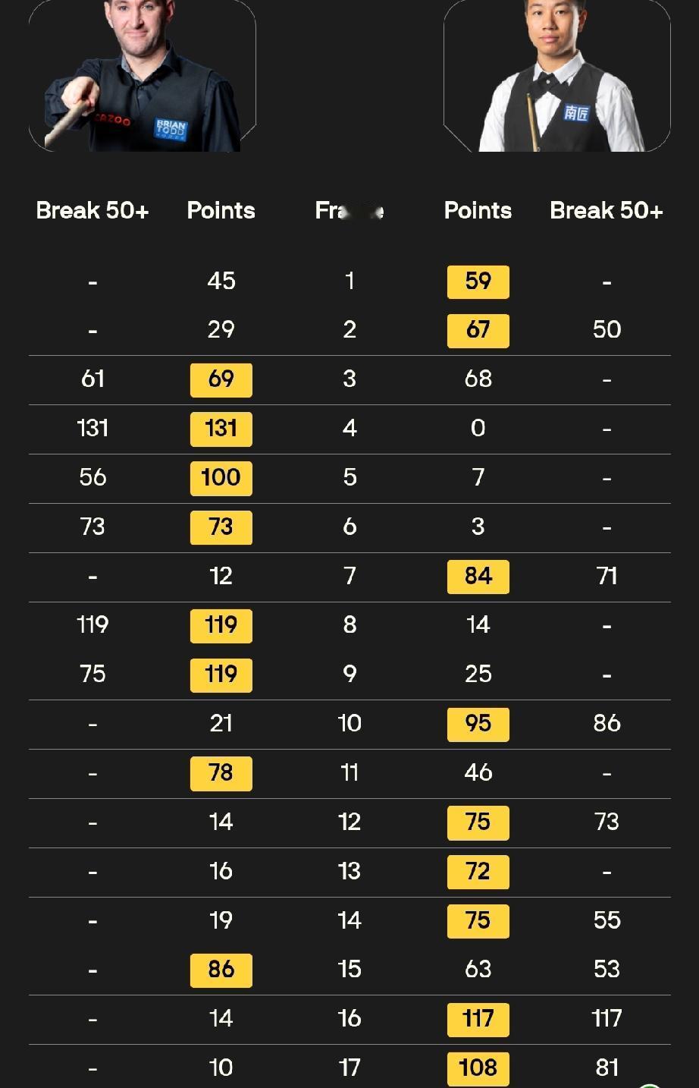The width and height of the screenshot is (699, 1088).
Task: Click the left player's Points column header
Action: point(221,211)
